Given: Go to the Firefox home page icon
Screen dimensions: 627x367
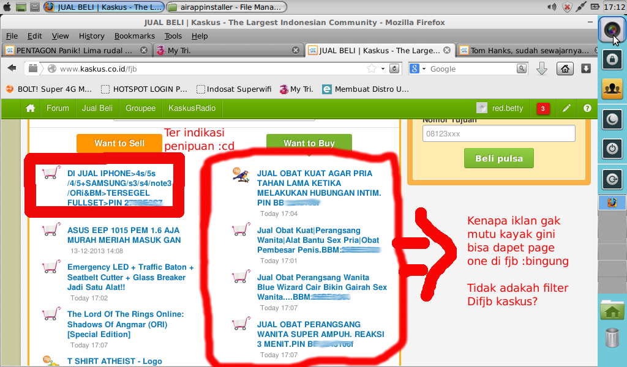Looking at the screenshot, I should pyautogui.click(x=565, y=69).
